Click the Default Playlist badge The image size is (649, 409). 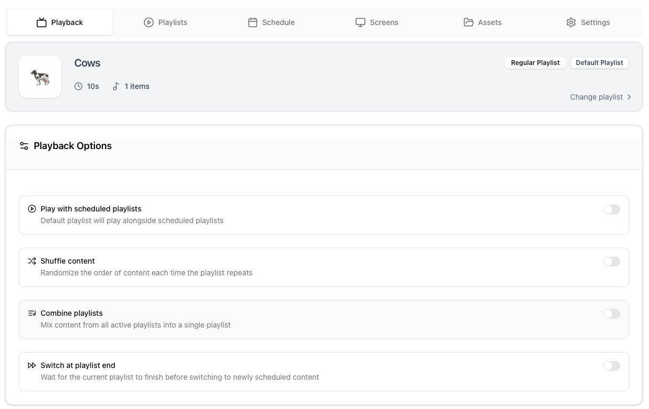599,63
